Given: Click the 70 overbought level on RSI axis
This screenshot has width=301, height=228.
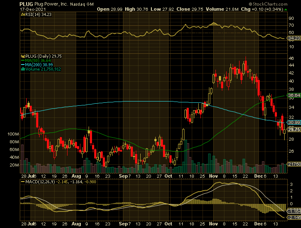Looking at the screenshot, I should click(x=291, y=25).
